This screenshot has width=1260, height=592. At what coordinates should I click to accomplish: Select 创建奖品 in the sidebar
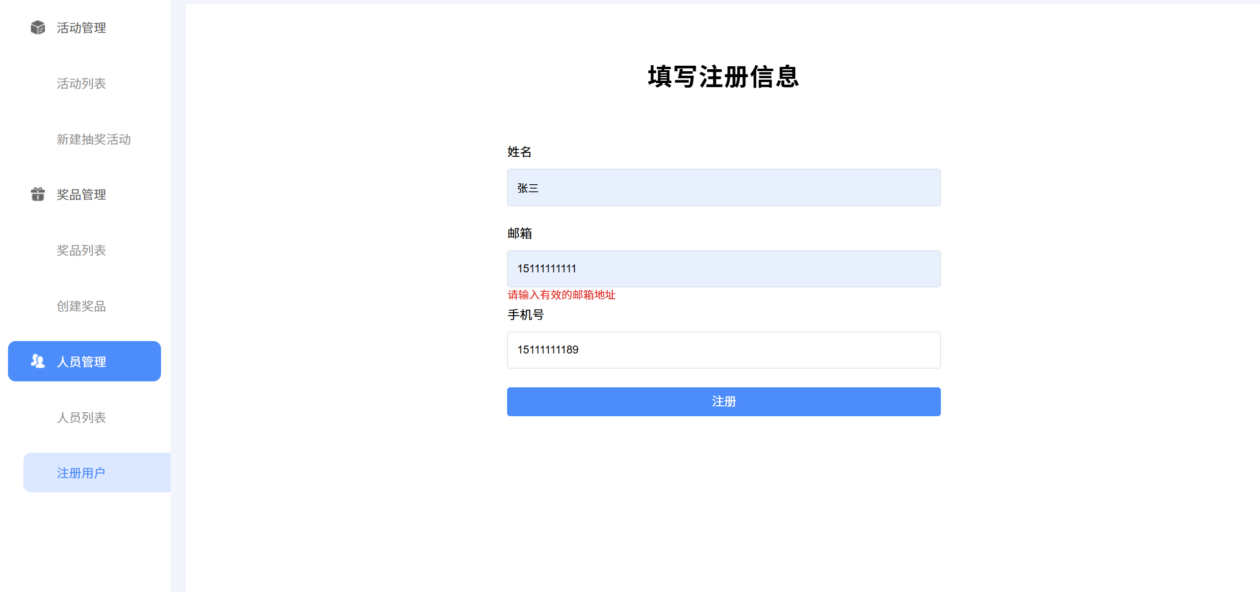pos(81,306)
